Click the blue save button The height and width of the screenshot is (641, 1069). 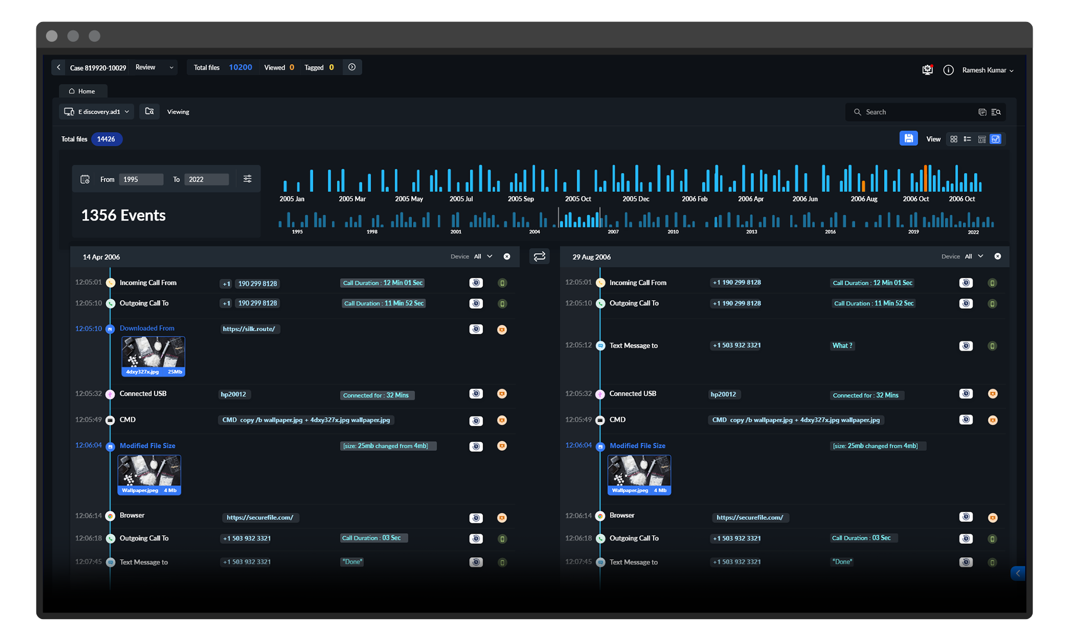[x=908, y=139]
